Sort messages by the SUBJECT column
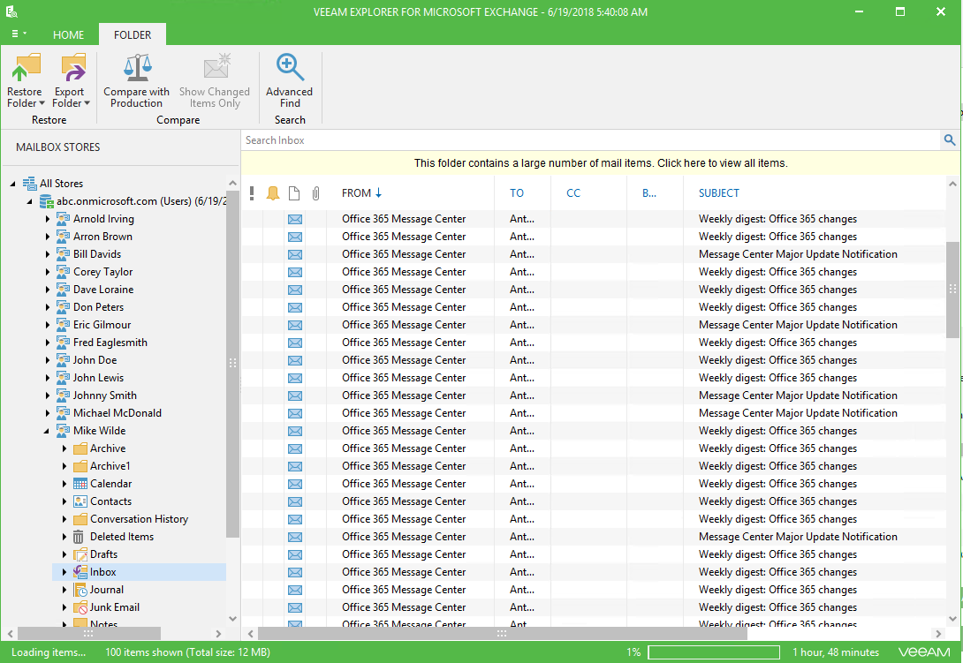The height and width of the screenshot is (663, 963). 718,193
